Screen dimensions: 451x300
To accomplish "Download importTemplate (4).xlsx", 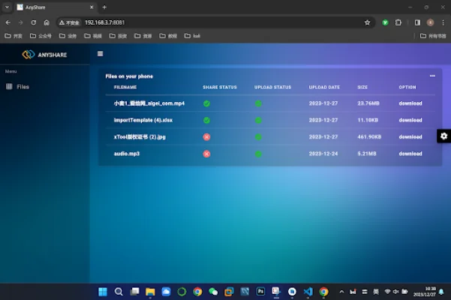I will [x=410, y=120].
